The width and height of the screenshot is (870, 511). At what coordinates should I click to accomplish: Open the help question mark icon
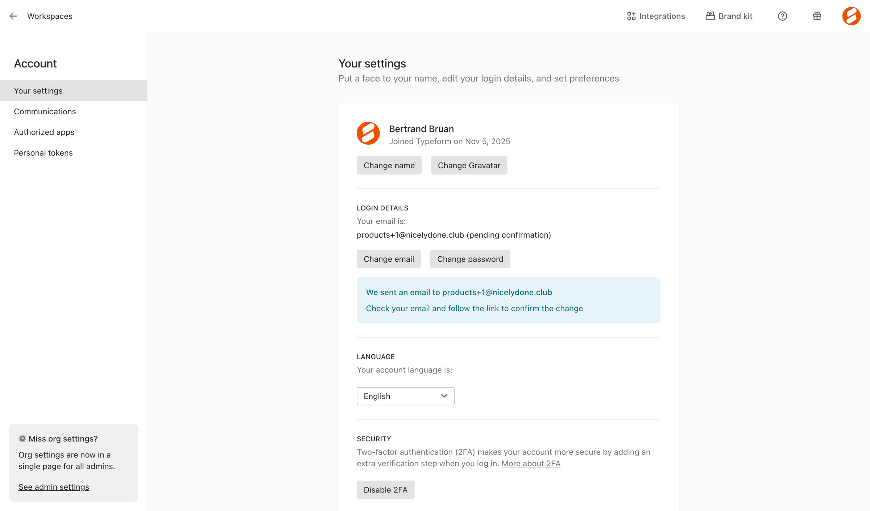pos(782,16)
